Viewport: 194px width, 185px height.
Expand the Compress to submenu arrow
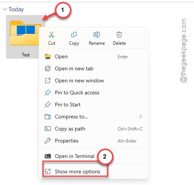point(141,117)
